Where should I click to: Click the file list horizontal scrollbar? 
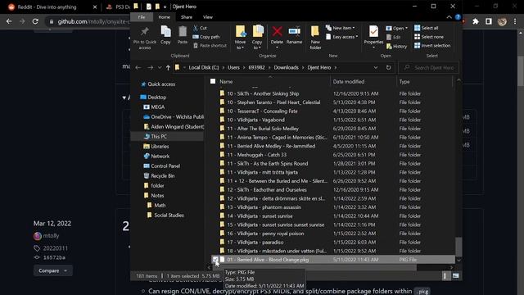314,267
